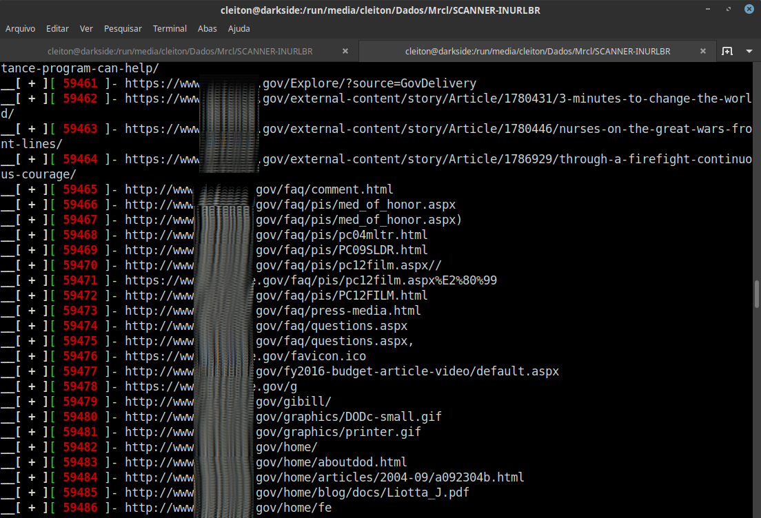Switch to the first terminal tab
Viewport: 761px width, 518px height.
coord(181,50)
